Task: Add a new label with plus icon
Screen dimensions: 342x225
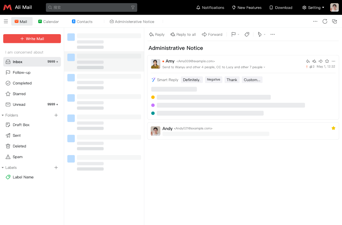Action: click(x=56, y=168)
